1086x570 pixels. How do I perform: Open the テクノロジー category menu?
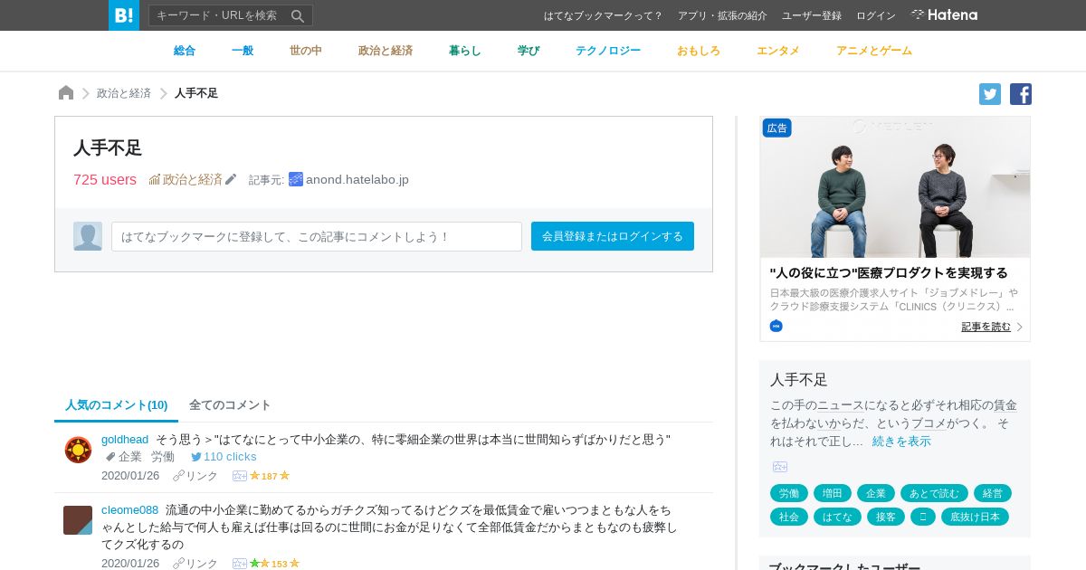pyautogui.click(x=608, y=51)
